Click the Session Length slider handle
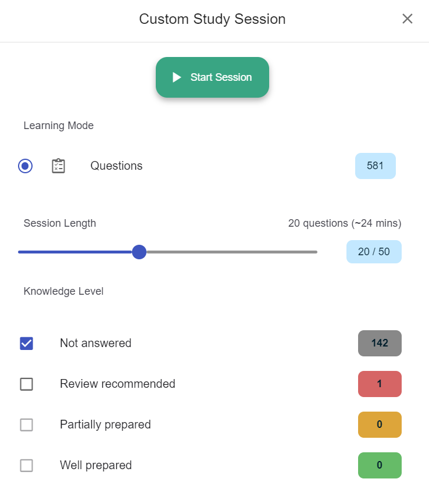Image resolution: width=429 pixels, height=493 pixels. tap(139, 252)
